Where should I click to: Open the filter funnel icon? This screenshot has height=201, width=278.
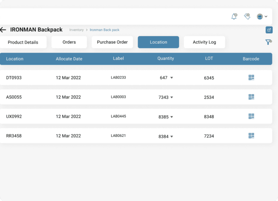pyautogui.click(x=268, y=42)
